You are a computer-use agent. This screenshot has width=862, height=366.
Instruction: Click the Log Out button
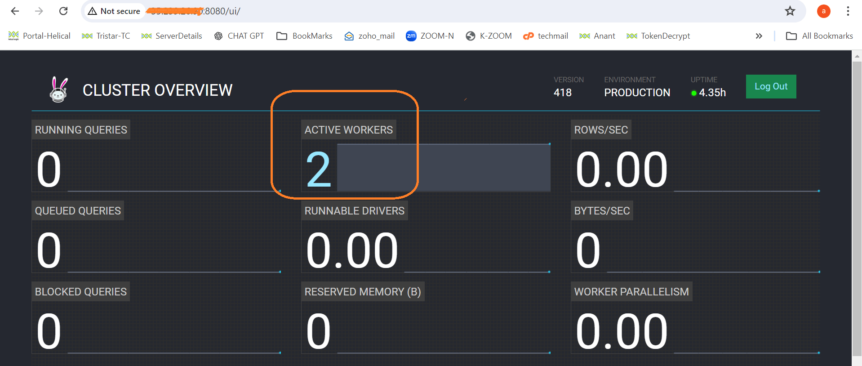pyautogui.click(x=771, y=86)
